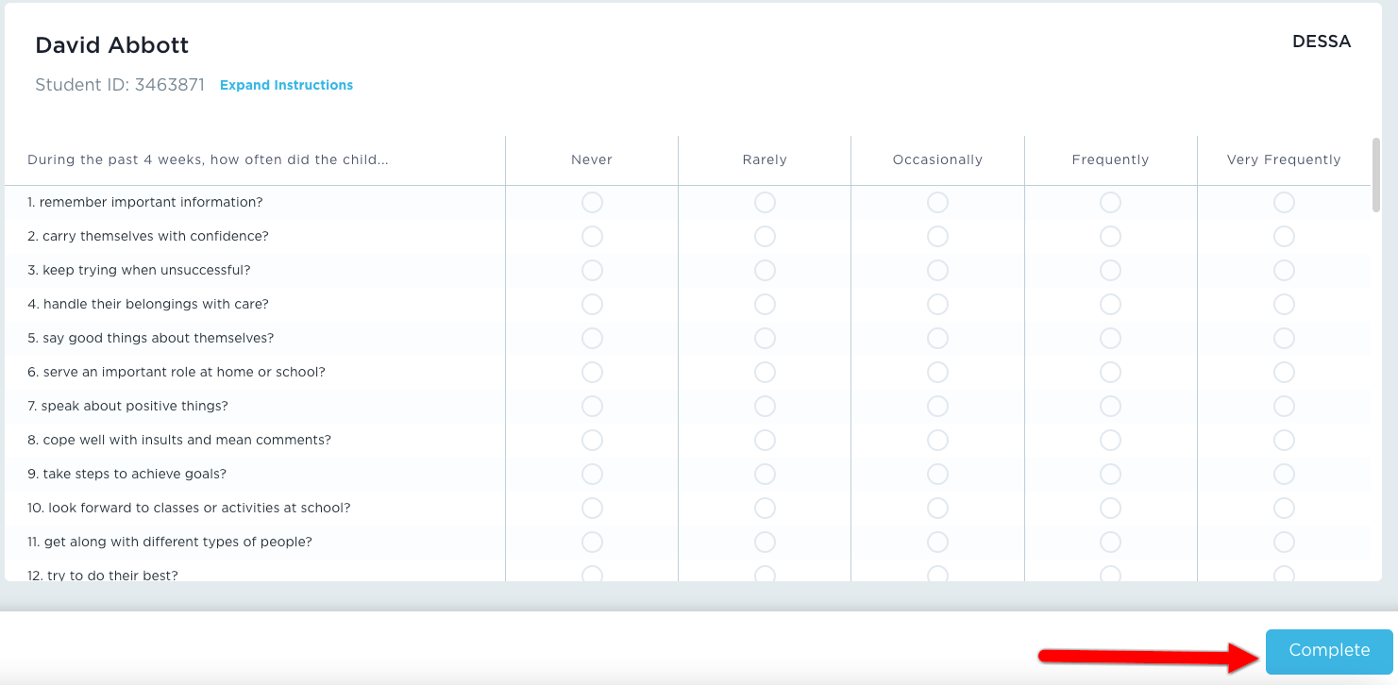Select Never for serve an important role

592,373
